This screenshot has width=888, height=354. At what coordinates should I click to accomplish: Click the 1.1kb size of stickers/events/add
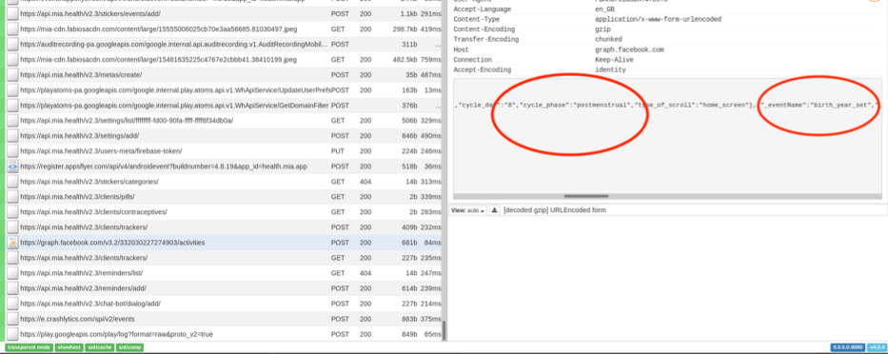point(409,13)
